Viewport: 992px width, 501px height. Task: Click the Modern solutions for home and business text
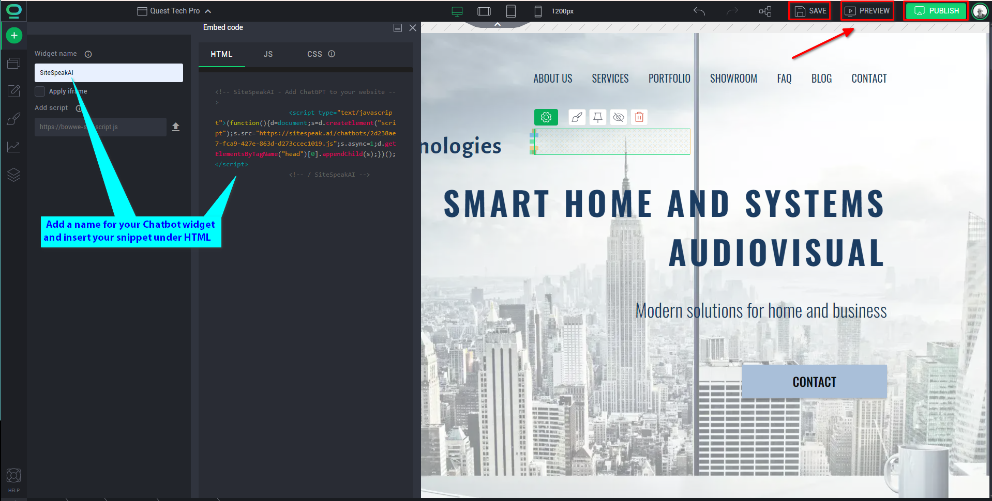click(x=761, y=311)
